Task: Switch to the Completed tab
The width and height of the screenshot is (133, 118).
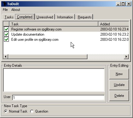Action: point(25,17)
